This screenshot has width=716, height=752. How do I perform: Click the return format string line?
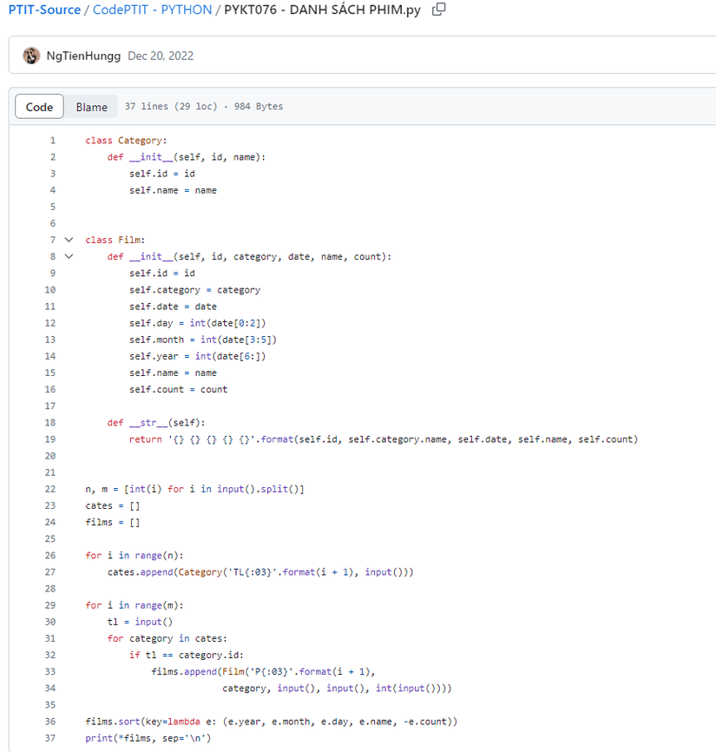[384, 439]
